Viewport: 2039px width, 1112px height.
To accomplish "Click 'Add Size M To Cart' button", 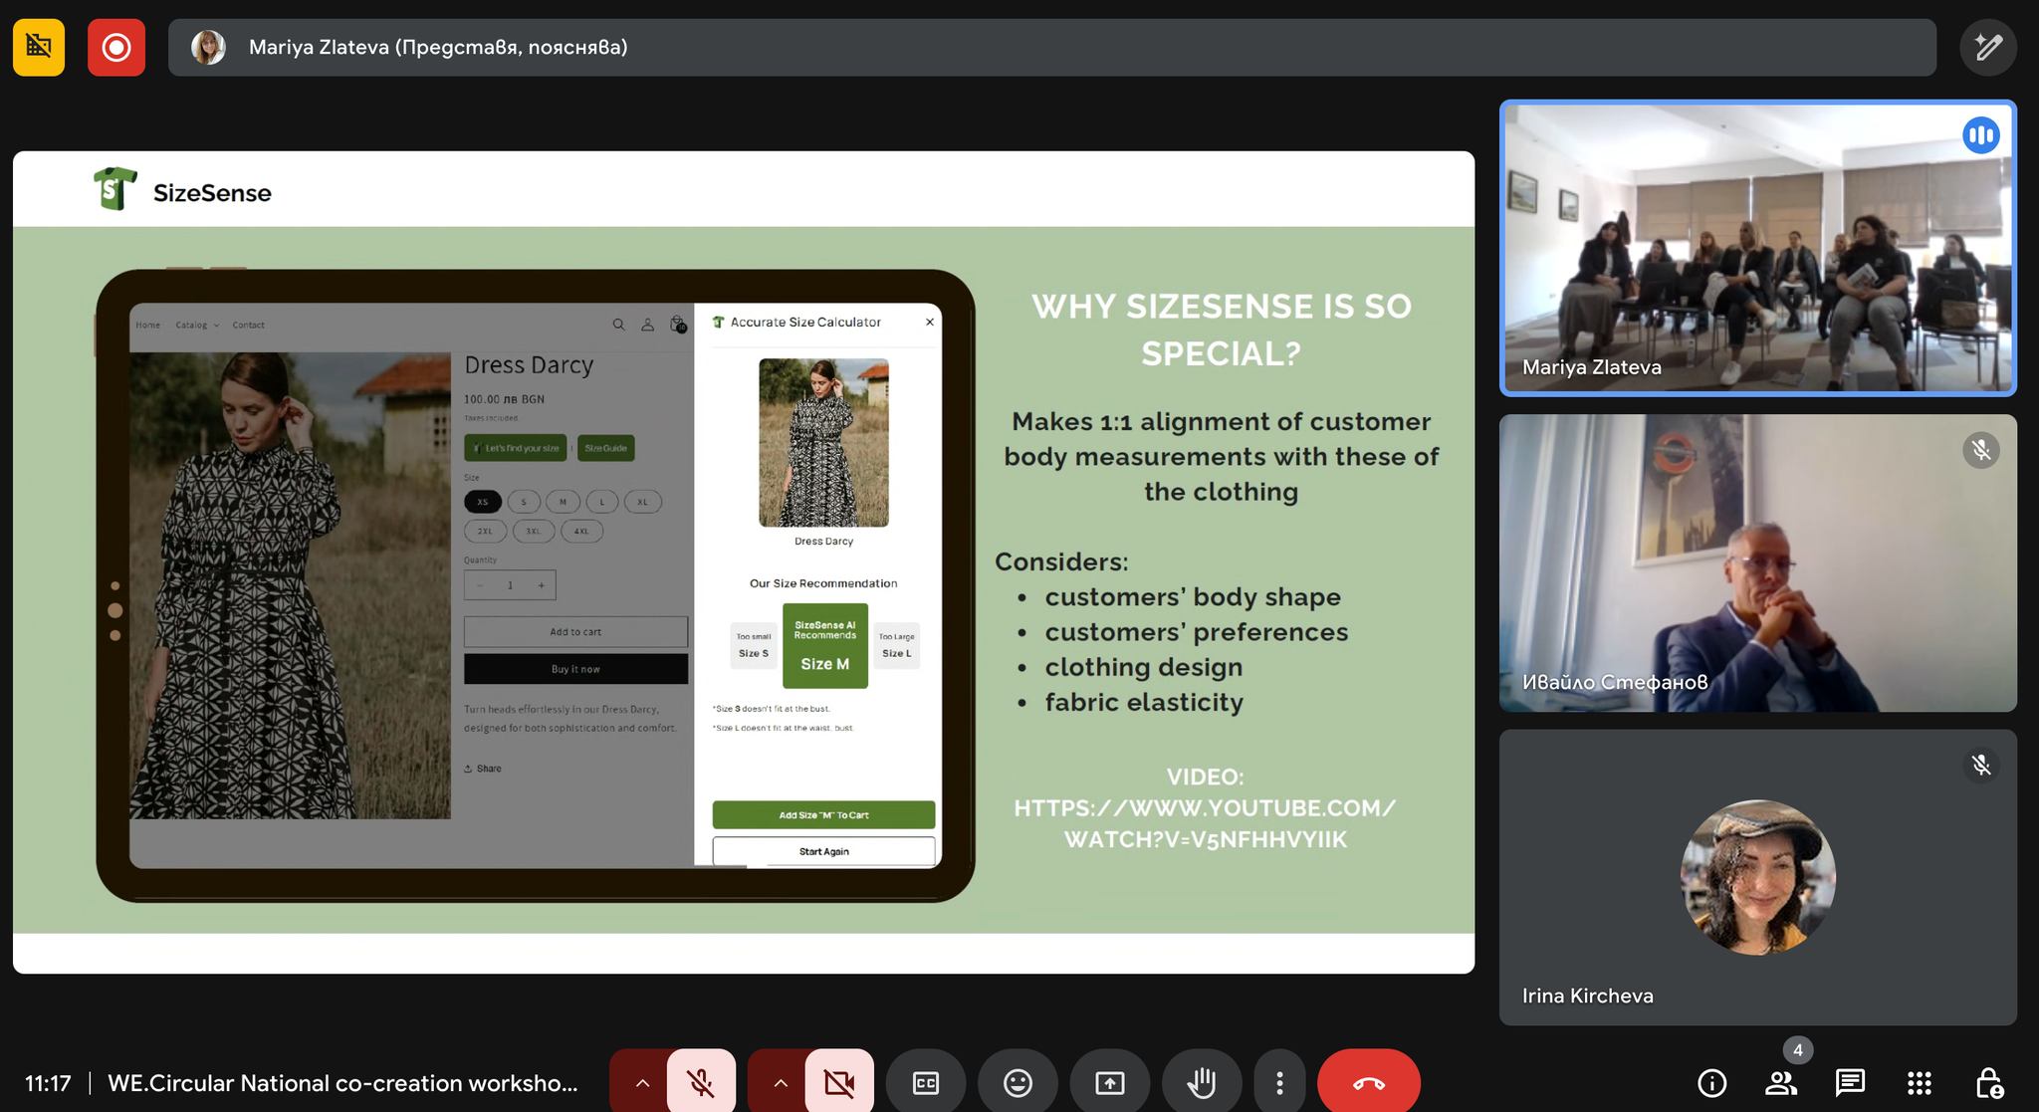I will (823, 814).
